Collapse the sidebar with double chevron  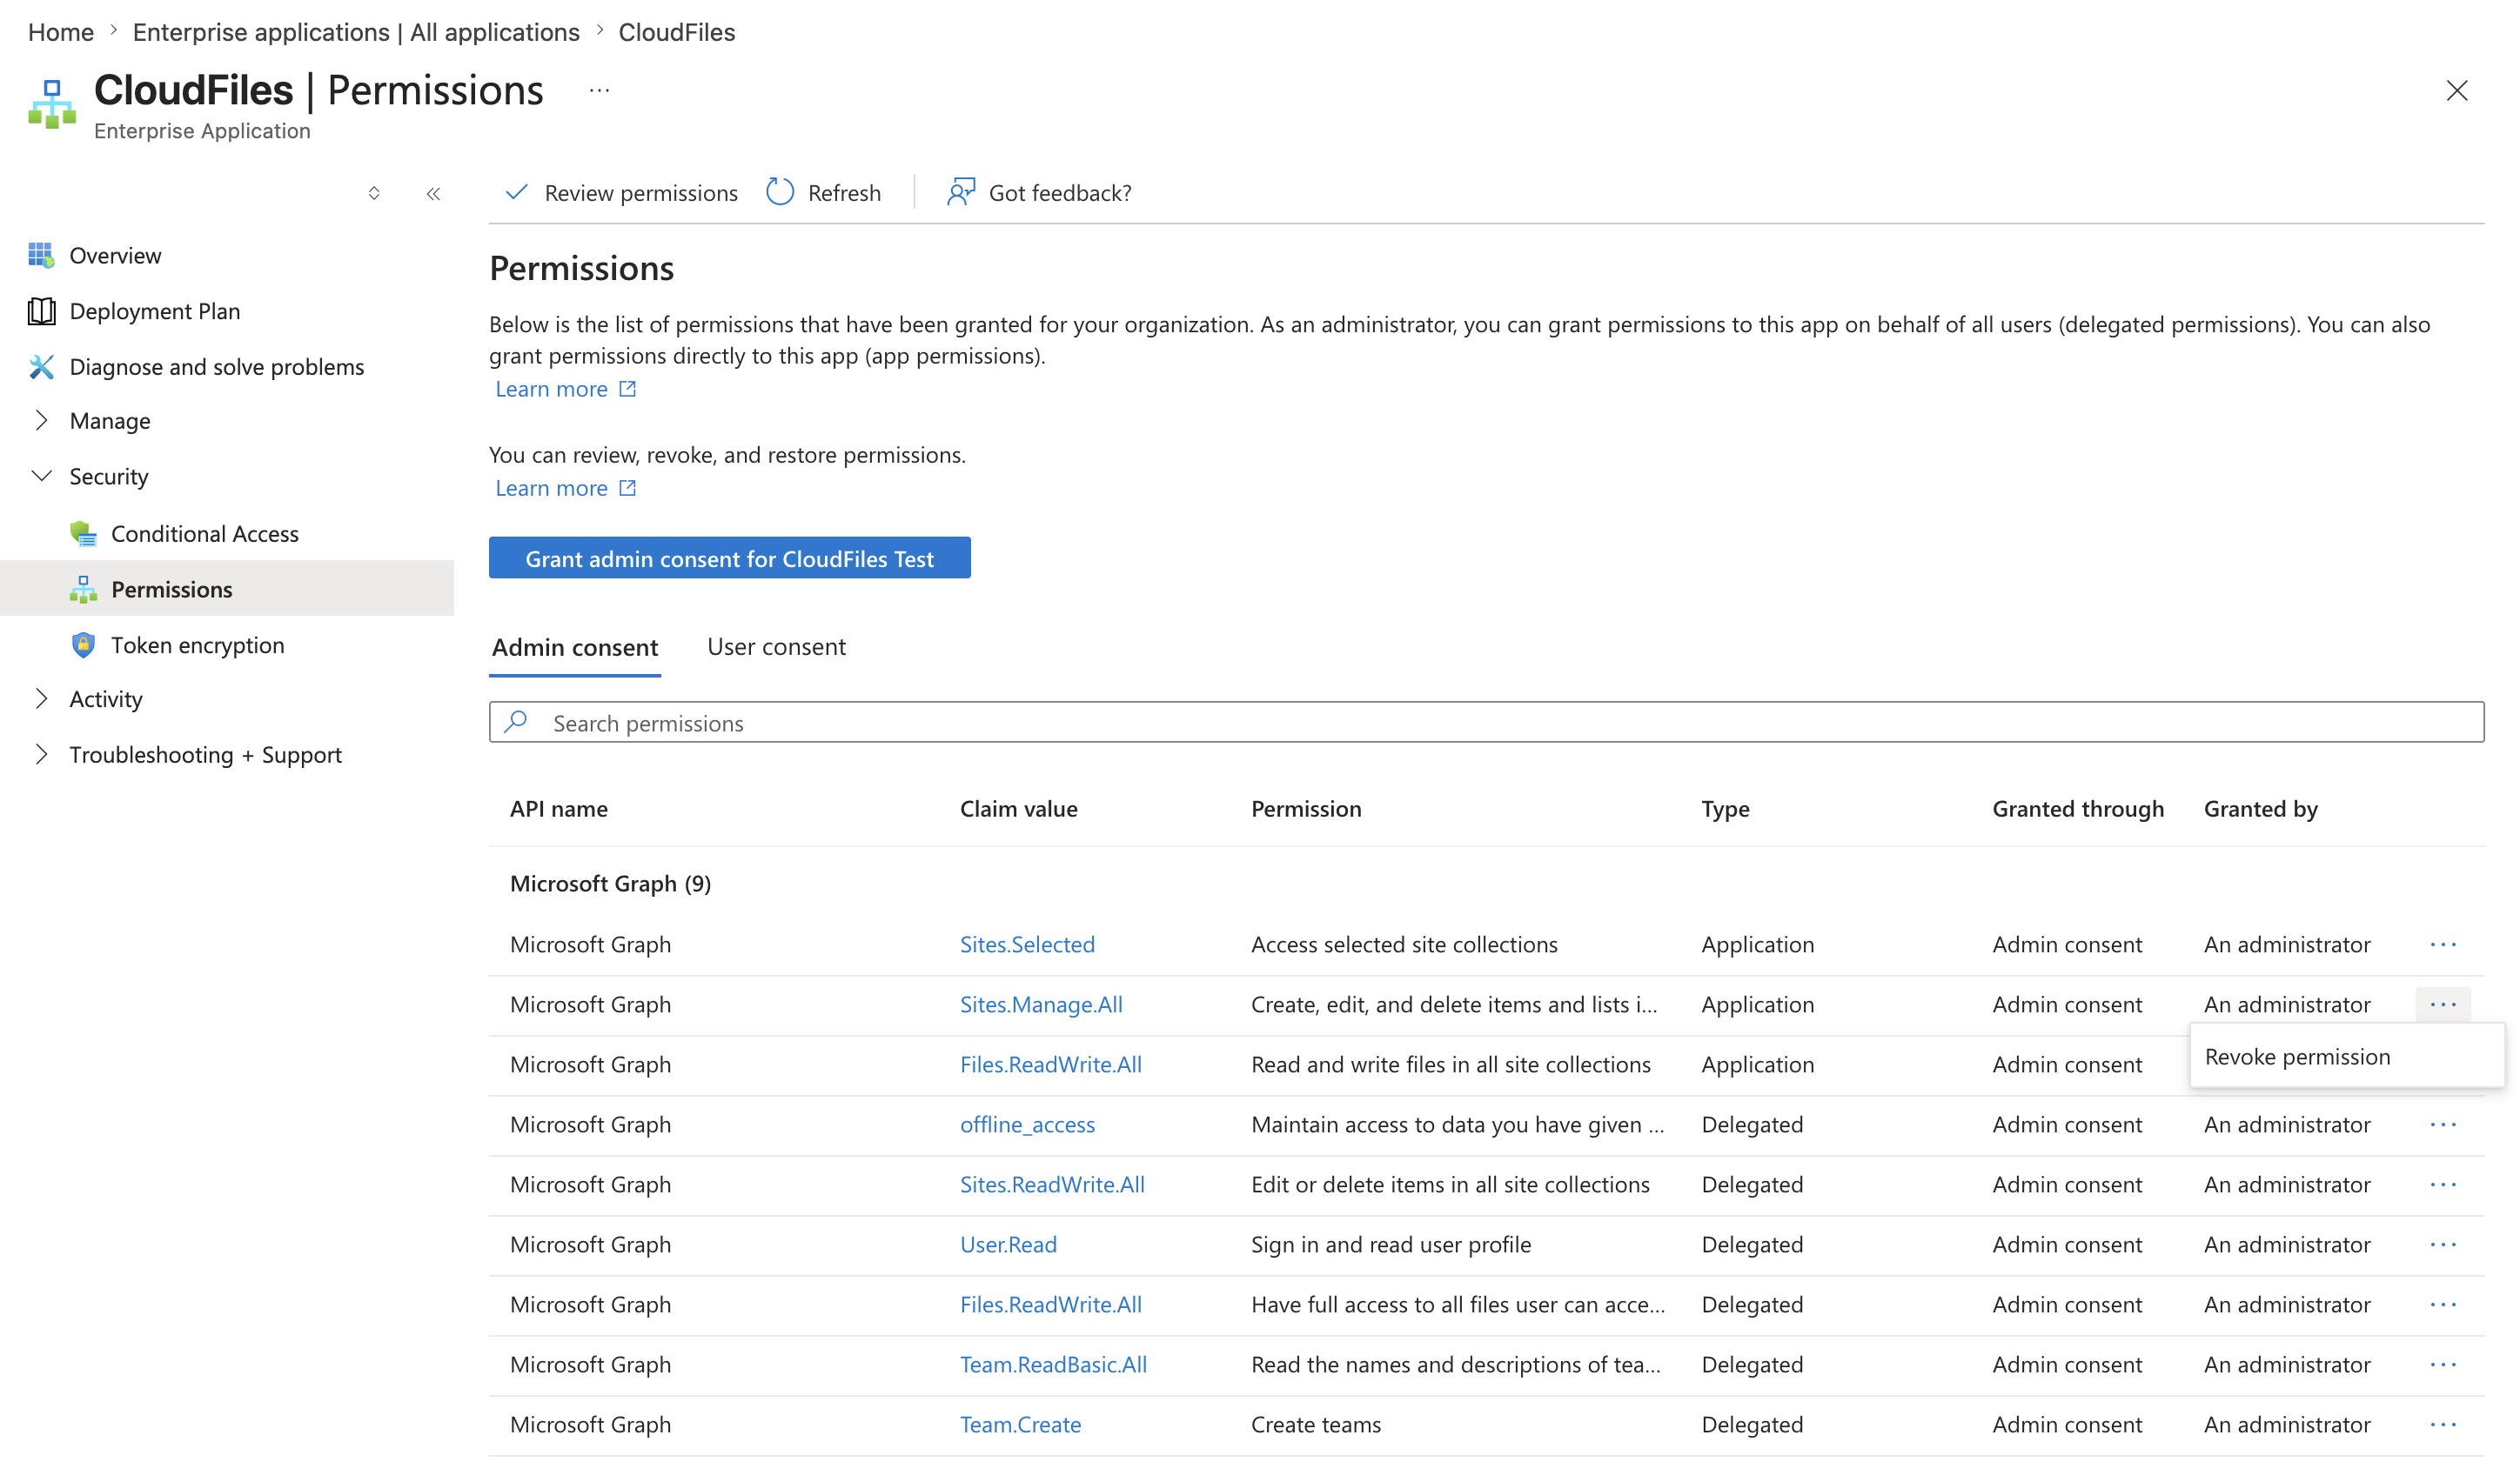click(x=433, y=193)
